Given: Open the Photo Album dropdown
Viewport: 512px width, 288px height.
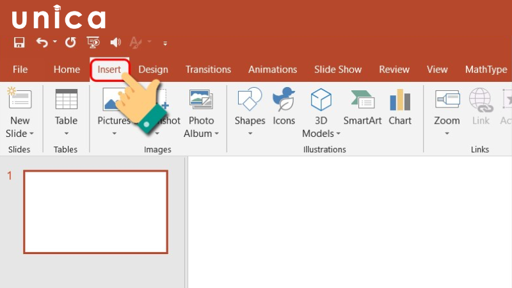Looking at the screenshot, I should (216, 134).
